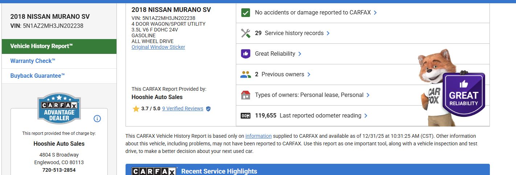Viewport: 516px width, 175px height.
Task: Open the Buyback Guarantee tab
Action: click(37, 76)
